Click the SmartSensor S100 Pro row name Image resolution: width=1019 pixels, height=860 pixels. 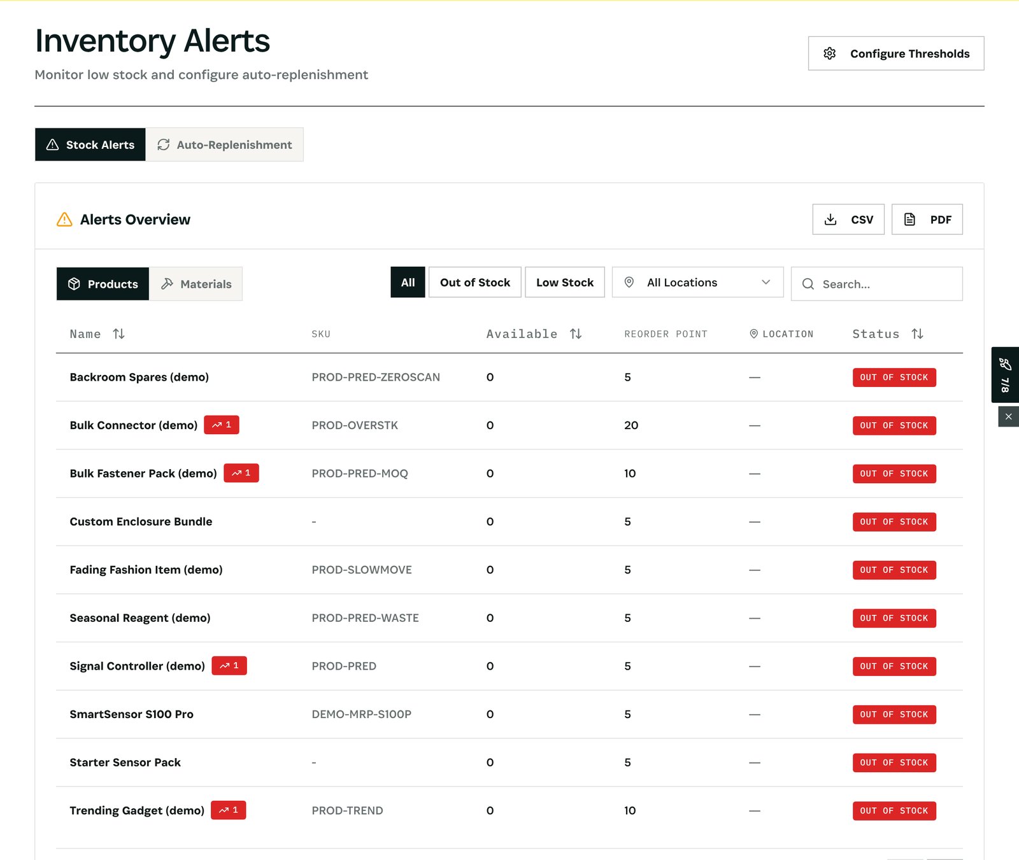point(132,714)
